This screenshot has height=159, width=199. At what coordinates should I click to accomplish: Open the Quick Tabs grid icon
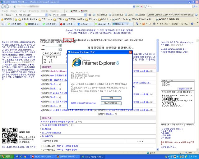coord(3,24)
